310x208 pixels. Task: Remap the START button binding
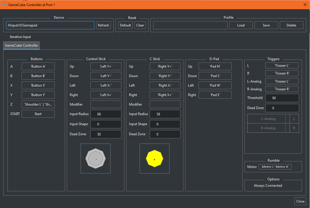(x=38, y=114)
